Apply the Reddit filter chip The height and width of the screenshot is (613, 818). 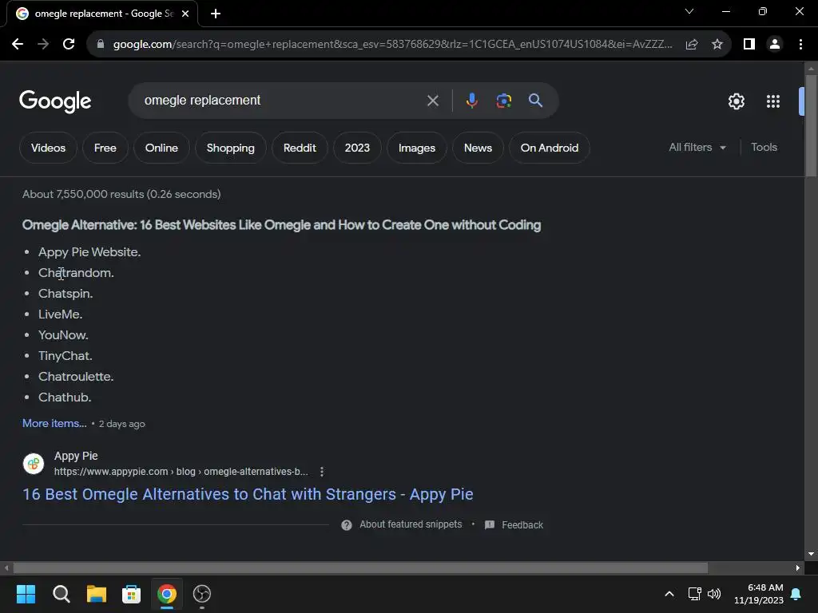300,148
